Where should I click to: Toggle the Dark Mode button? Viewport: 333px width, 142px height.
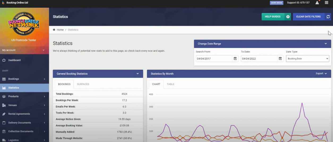point(276,3)
